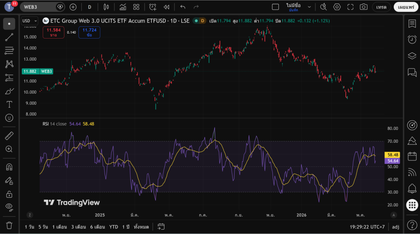Select the trend line drawing tool
This screenshot has width=420, height=234.
pos(9,37)
